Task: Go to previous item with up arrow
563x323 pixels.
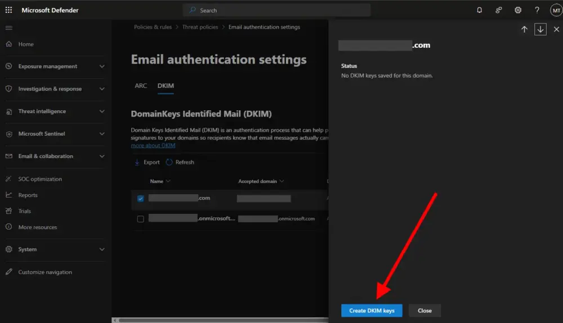Action: pyautogui.click(x=524, y=29)
